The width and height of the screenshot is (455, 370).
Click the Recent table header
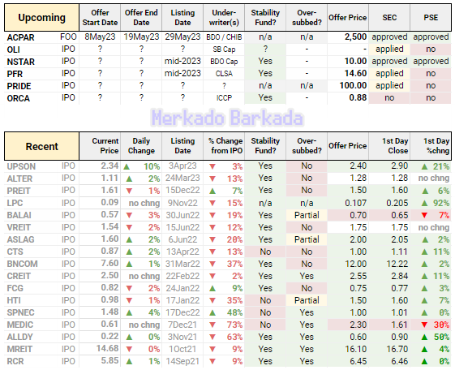coord(42,146)
